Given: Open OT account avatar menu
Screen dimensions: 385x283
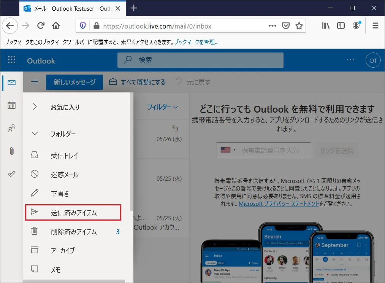Looking at the screenshot, I should click(x=373, y=60).
